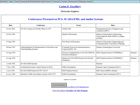Click 'Panama Technological University' place cell
The width and height of the screenshot is (140, 105).
113,48
